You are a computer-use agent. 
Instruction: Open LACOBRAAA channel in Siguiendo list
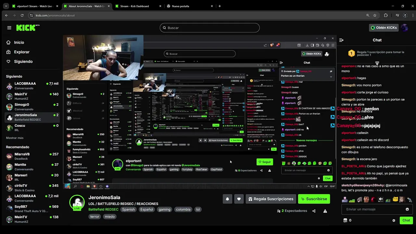pos(32,85)
